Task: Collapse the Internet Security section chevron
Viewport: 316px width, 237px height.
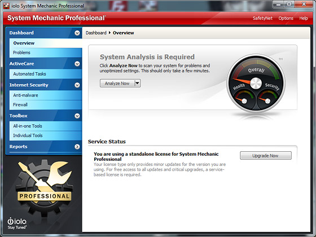Action: [x=77, y=85]
